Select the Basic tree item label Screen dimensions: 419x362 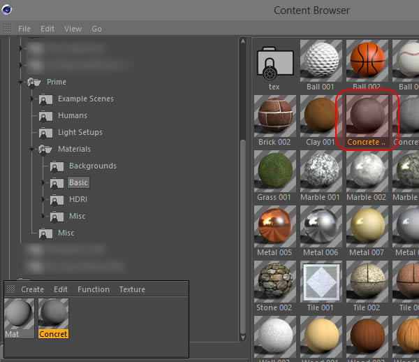click(x=78, y=182)
